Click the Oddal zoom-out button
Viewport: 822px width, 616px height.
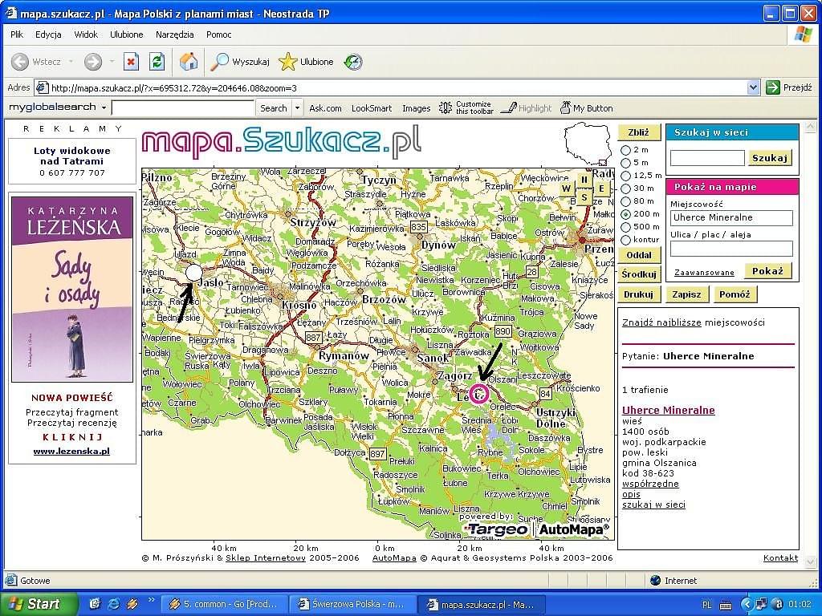[639, 255]
